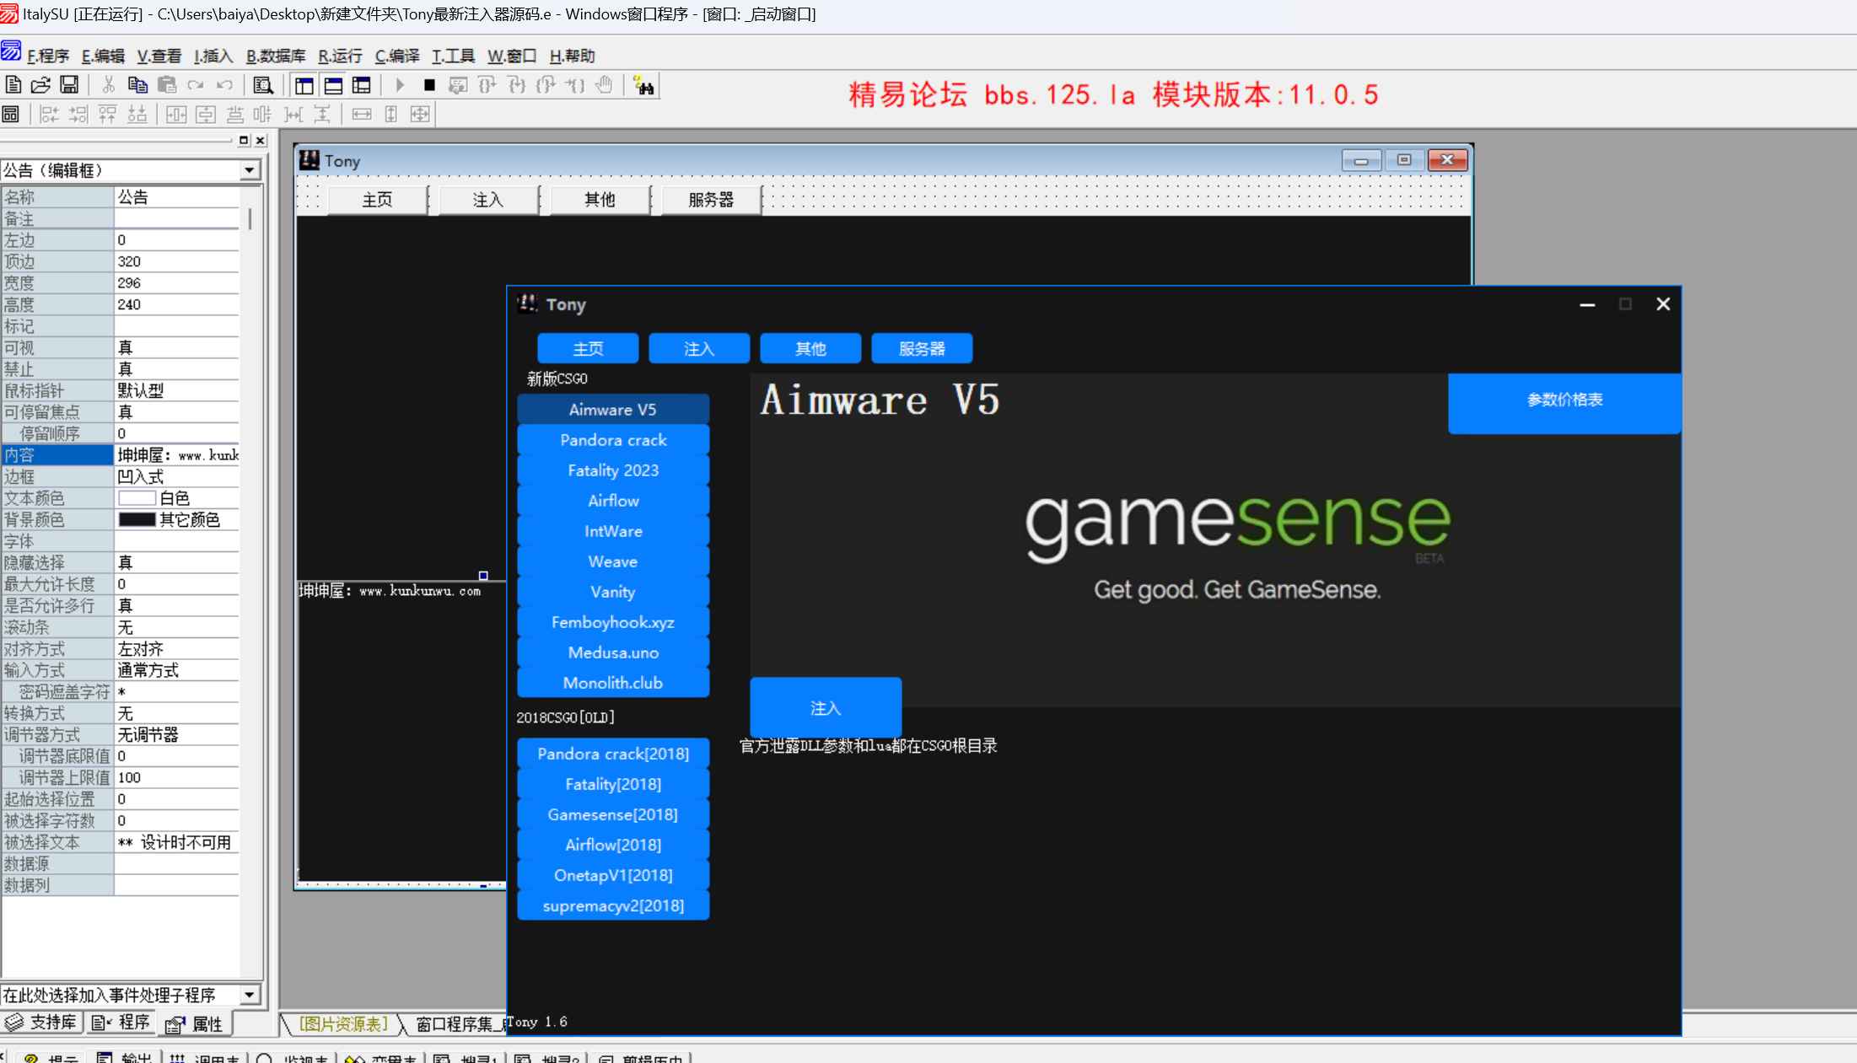The image size is (1857, 1063).
Task: Open the R.运行 menu
Action: (340, 56)
